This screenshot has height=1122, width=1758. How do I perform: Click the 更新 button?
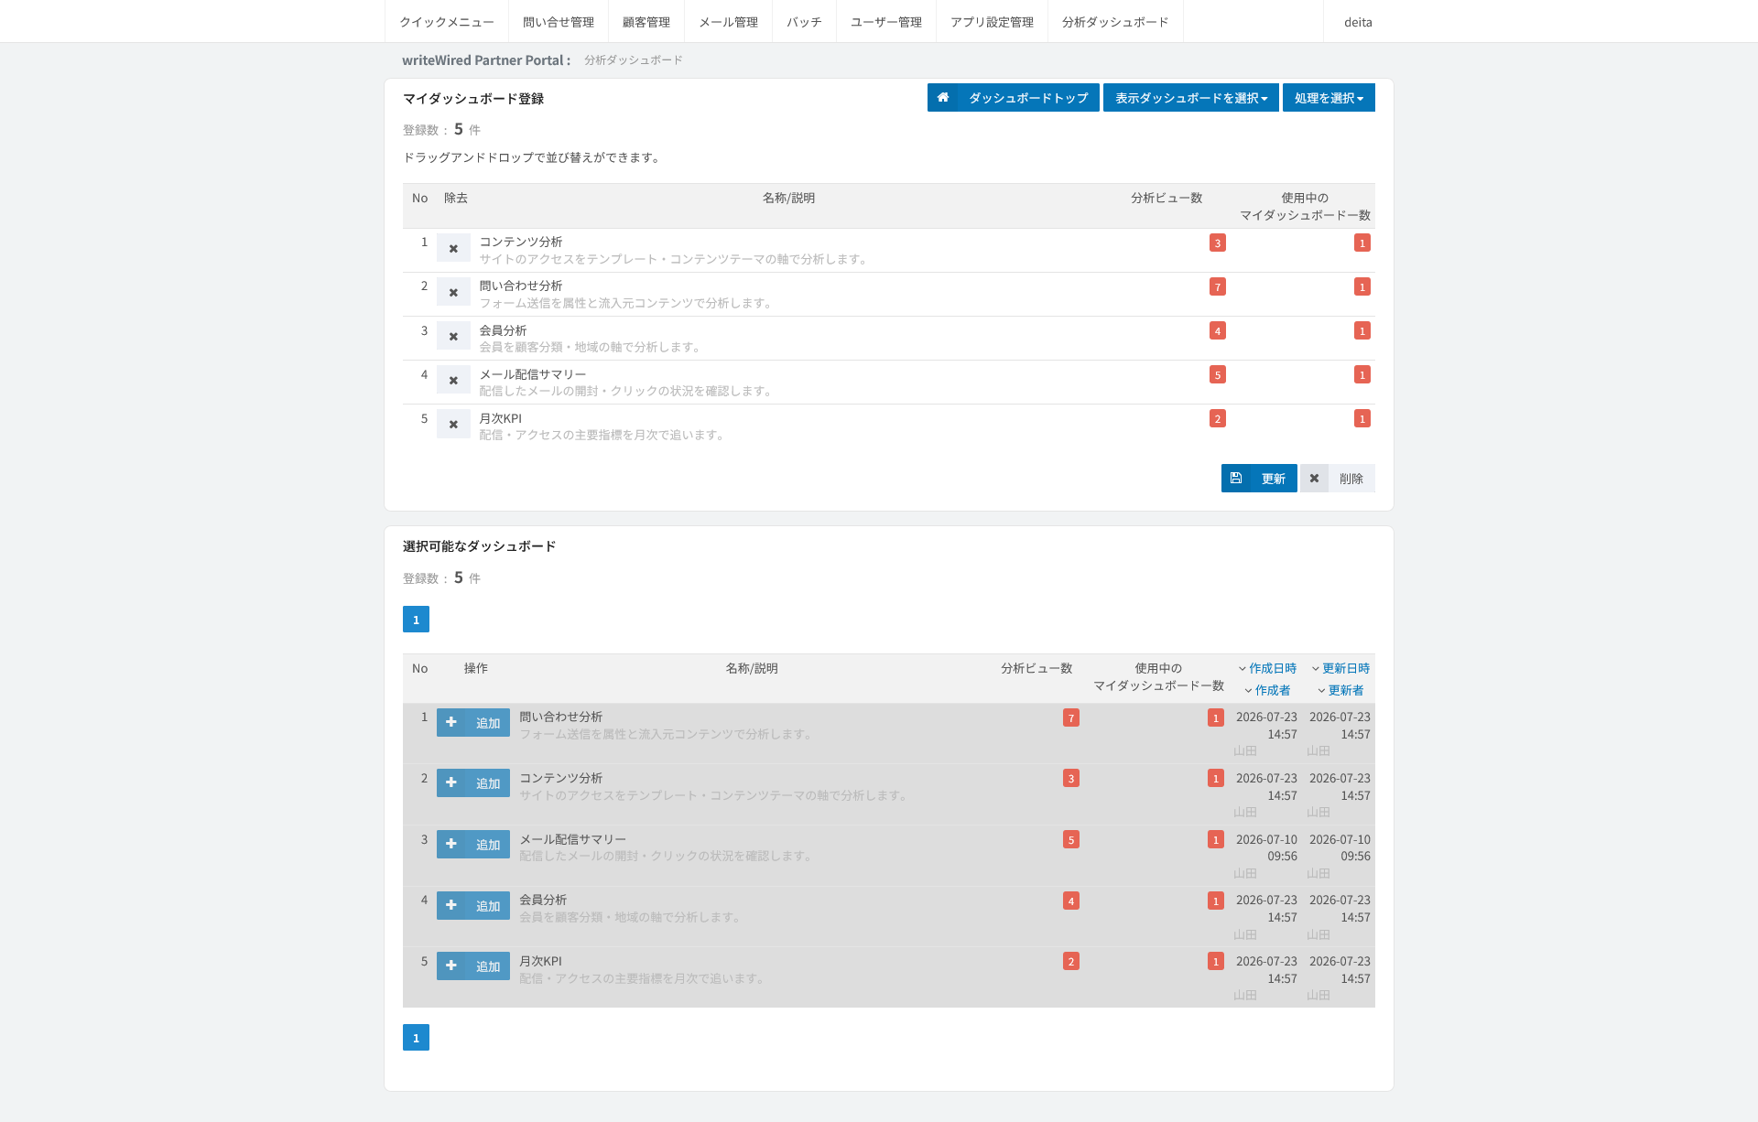tap(1259, 478)
